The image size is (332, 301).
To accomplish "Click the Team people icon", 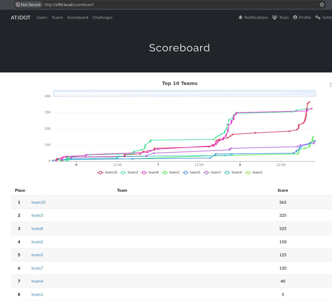I will click(275, 17).
